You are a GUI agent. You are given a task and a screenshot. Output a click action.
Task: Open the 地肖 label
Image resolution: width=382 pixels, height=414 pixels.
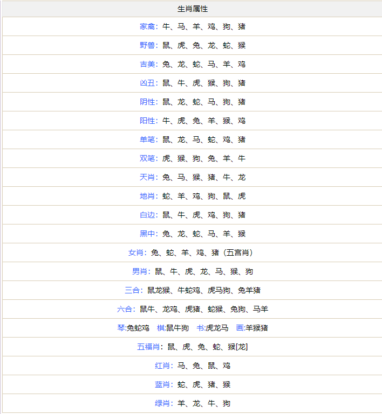click(x=147, y=196)
